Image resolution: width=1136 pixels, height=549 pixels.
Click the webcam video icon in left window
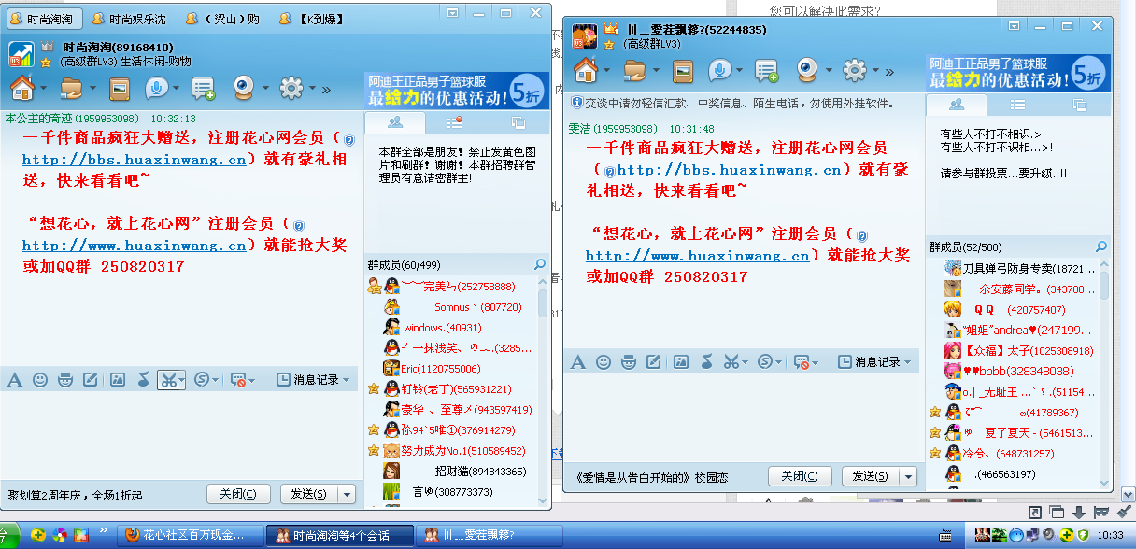(x=245, y=89)
